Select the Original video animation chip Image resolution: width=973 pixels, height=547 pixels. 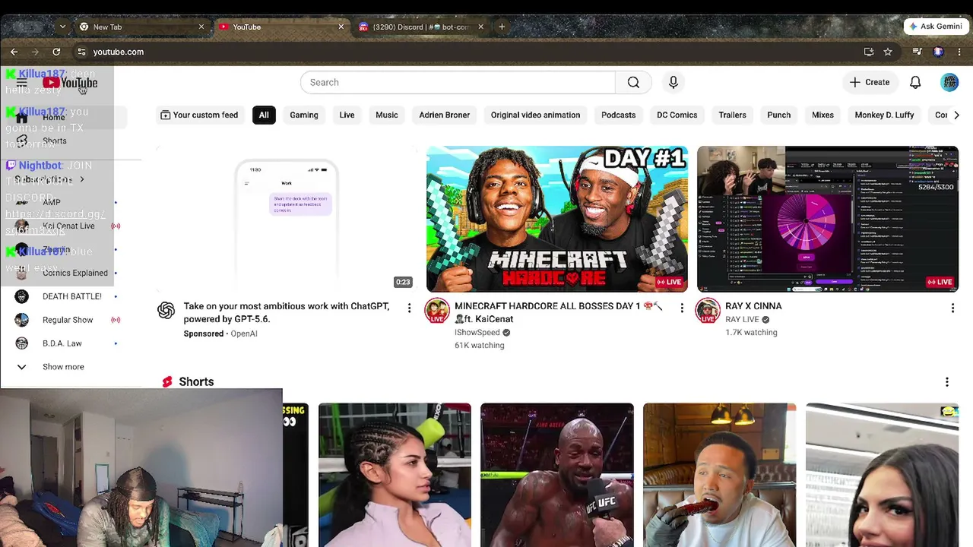coord(535,115)
